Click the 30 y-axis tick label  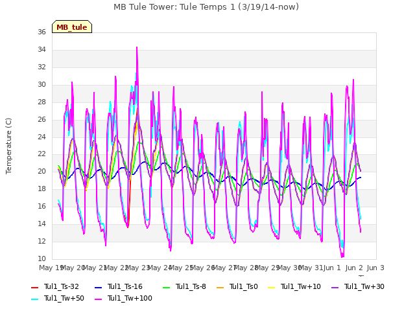tap(41, 85)
